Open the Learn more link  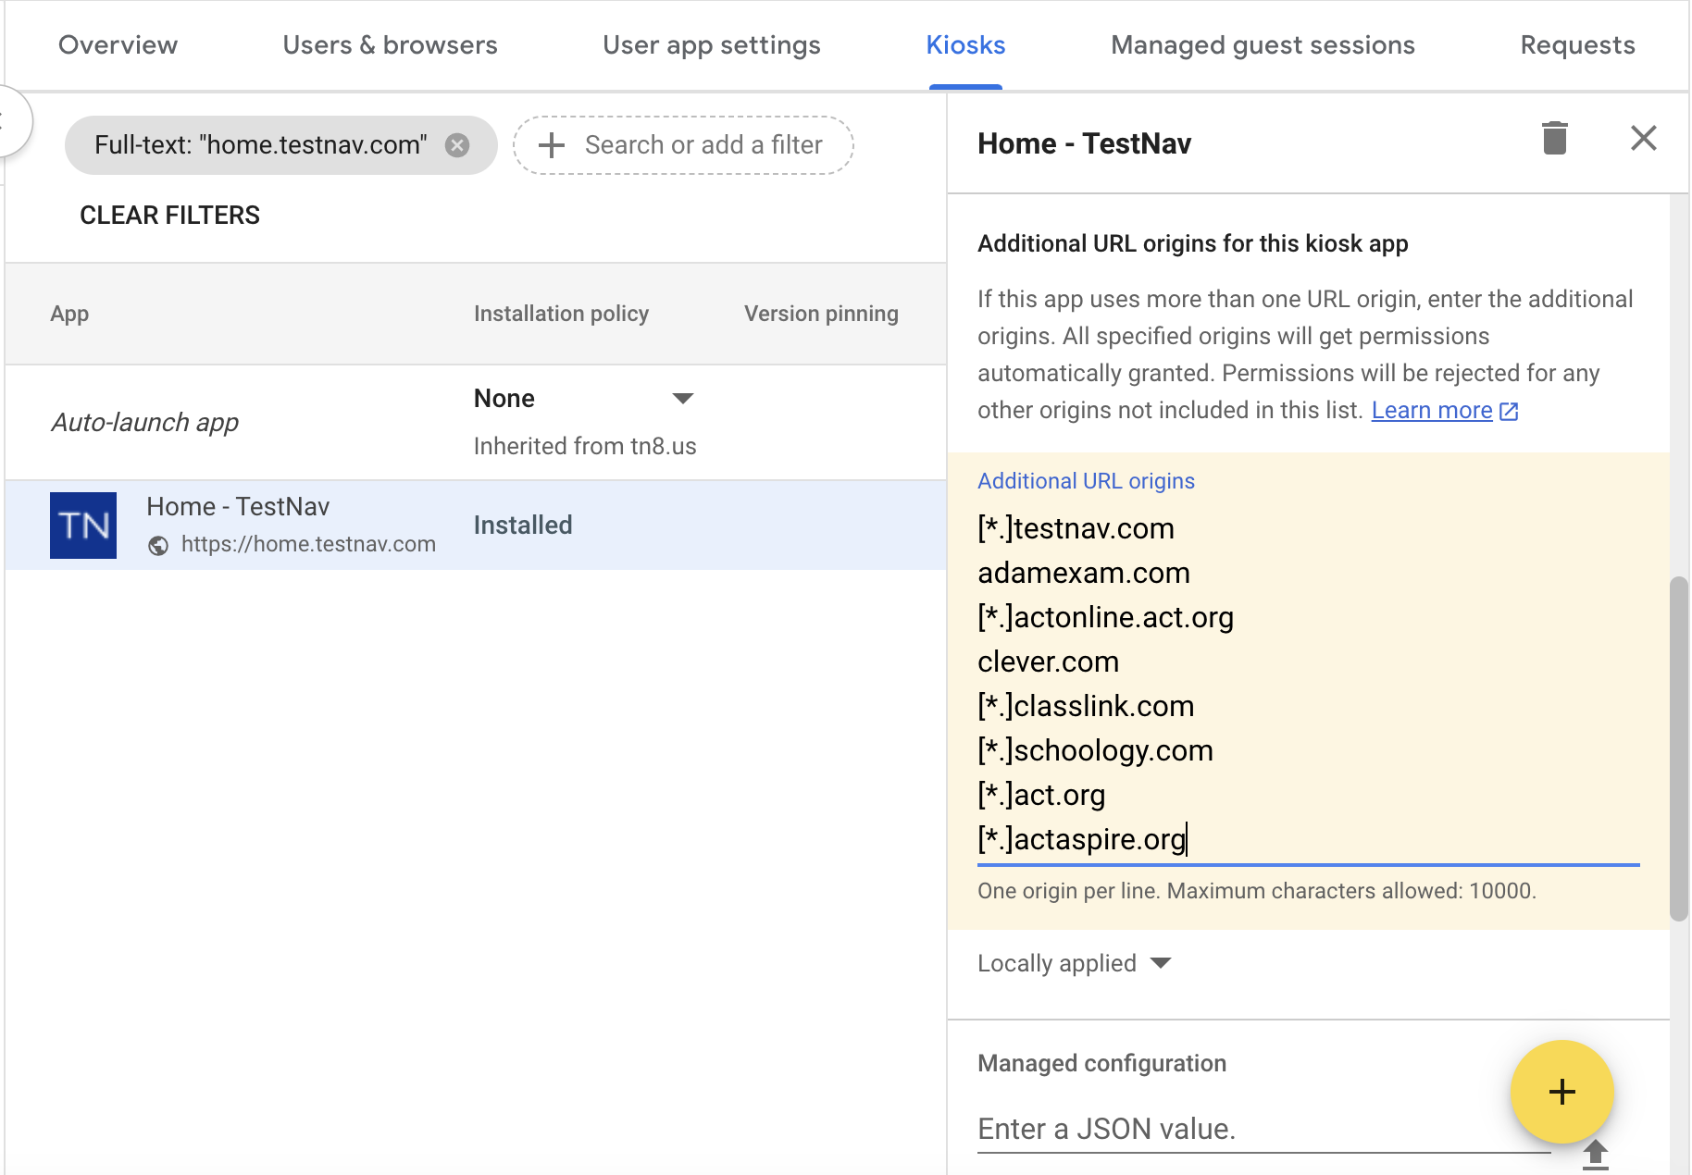1432,410
